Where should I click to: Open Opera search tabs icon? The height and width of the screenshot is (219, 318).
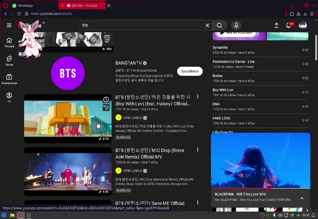(292, 5)
